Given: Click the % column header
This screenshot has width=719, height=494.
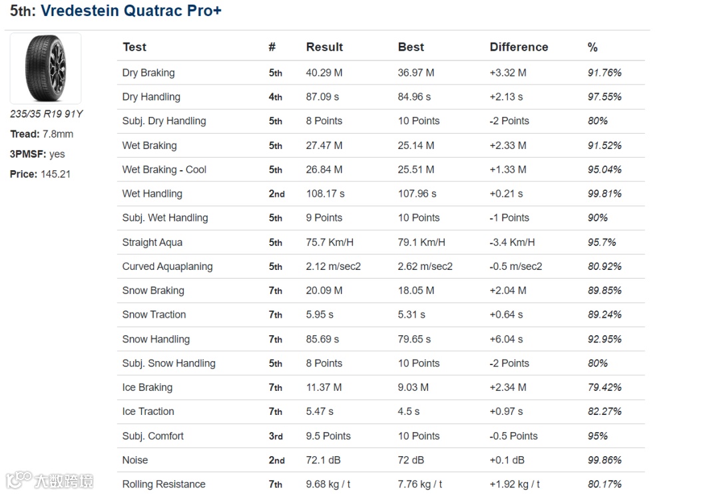Looking at the screenshot, I should click(x=593, y=47).
